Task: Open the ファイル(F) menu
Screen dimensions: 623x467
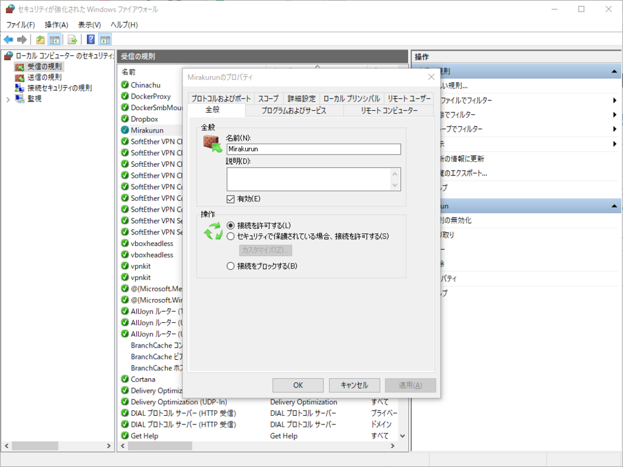Action: [x=20, y=25]
